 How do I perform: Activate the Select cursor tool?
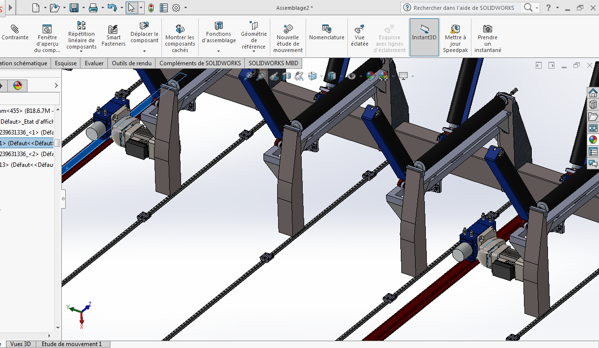(x=131, y=7)
